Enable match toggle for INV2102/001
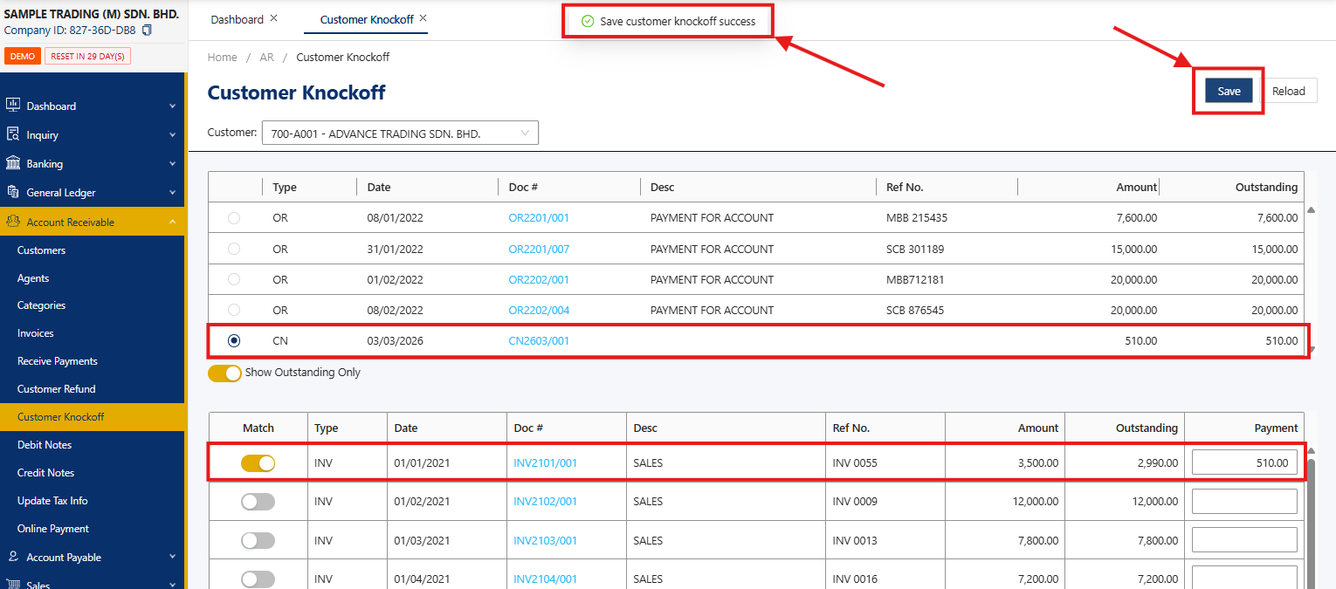 258,502
